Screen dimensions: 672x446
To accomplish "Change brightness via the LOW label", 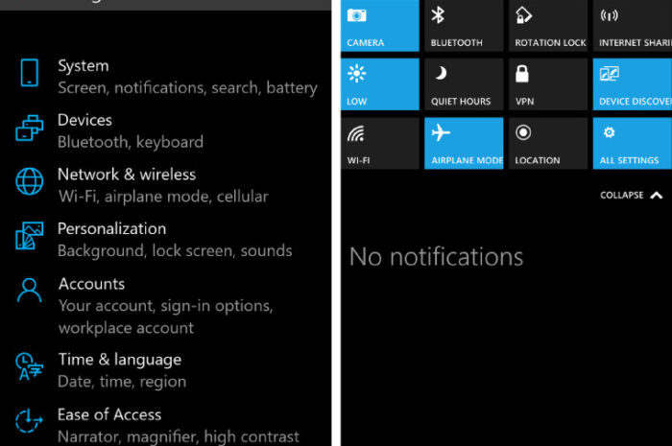I will coord(356,102).
